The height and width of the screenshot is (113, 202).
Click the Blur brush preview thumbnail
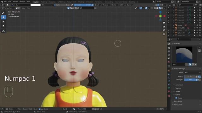pos(184,55)
